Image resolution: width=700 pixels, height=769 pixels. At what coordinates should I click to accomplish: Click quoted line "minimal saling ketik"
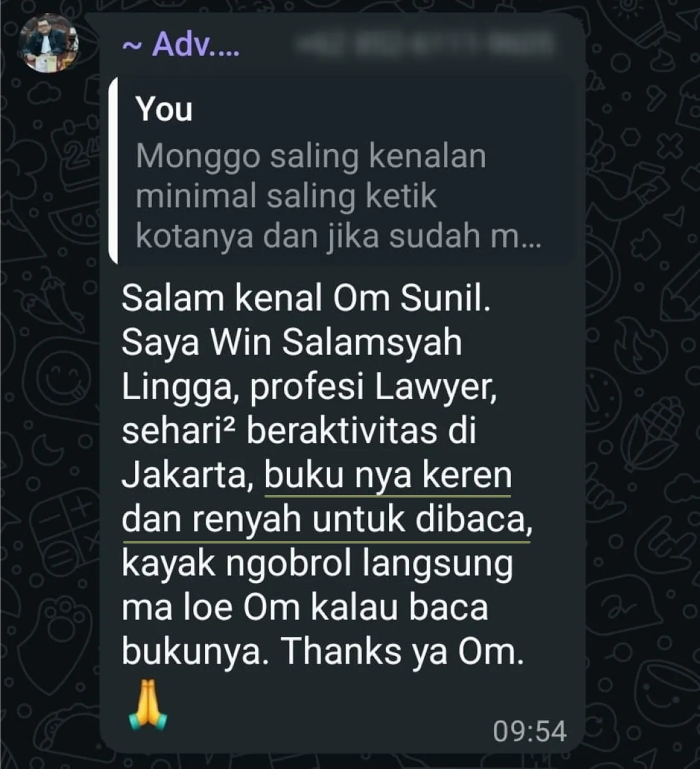[286, 196]
